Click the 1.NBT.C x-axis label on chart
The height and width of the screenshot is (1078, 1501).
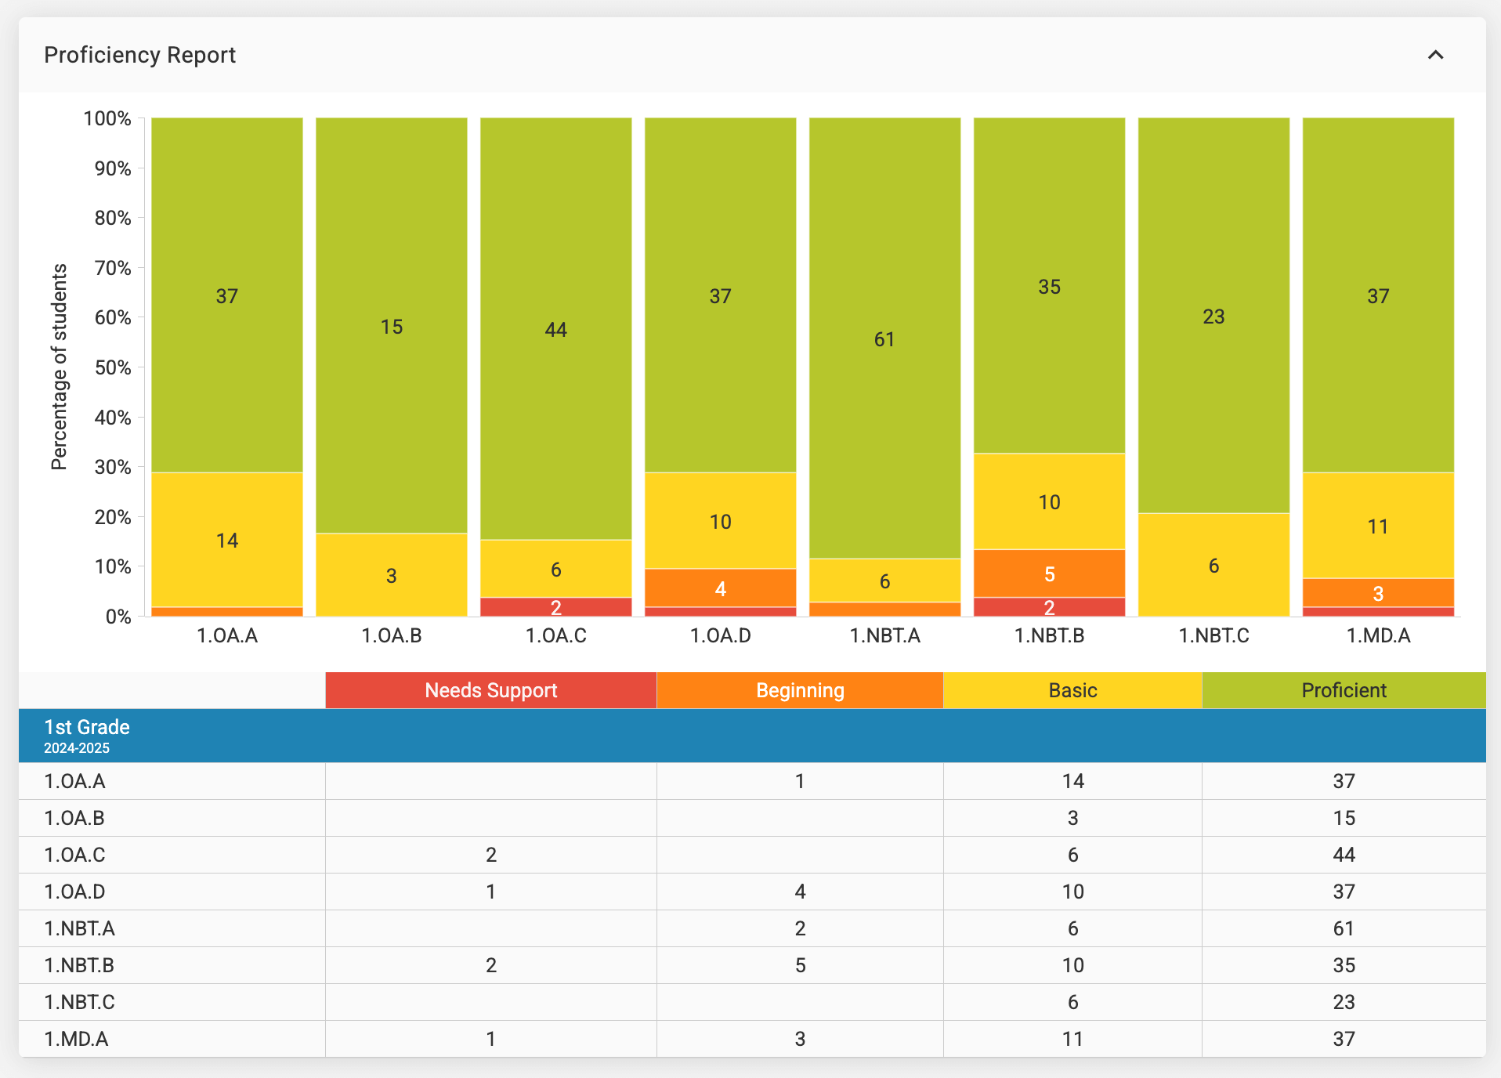pyautogui.click(x=1213, y=635)
